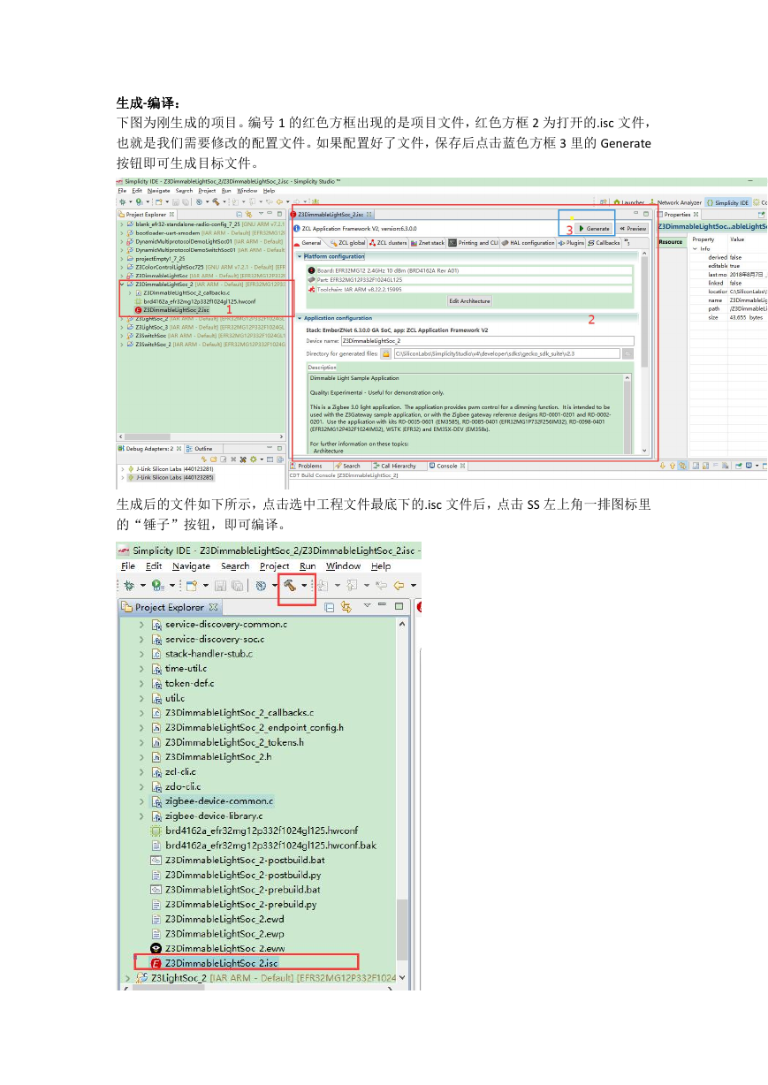Open the Printing and CLI tab
This screenshot has height=1085, width=768.
(x=473, y=242)
